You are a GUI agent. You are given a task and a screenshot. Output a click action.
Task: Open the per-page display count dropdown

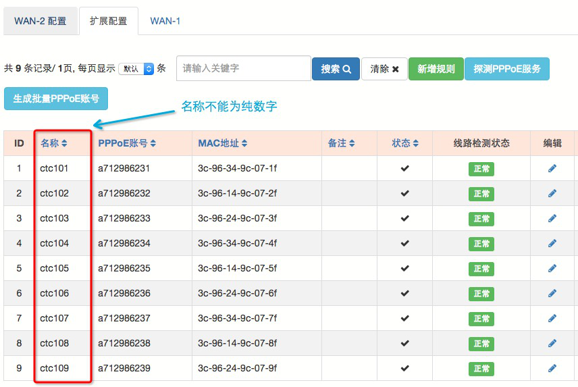(136, 69)
